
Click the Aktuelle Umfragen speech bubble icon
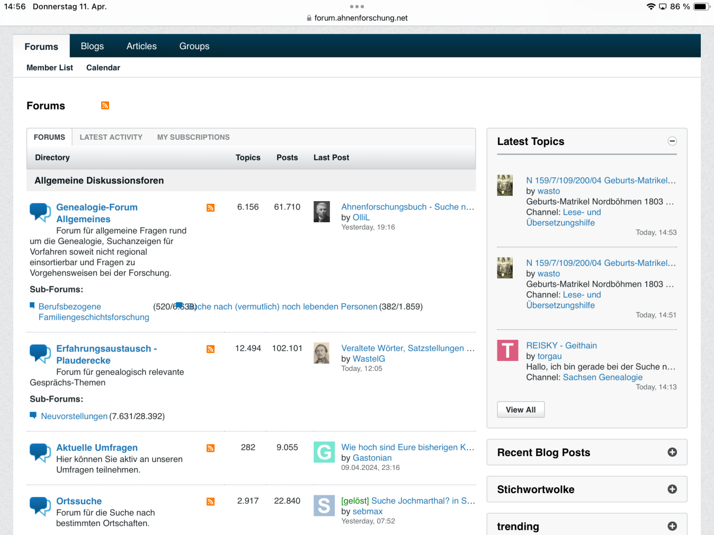tap(40, 452)
